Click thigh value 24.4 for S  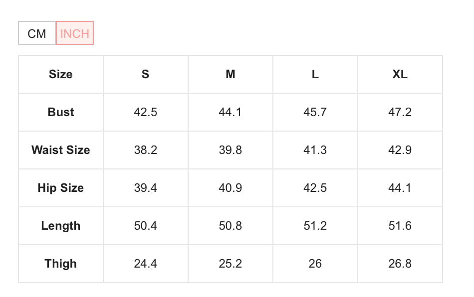(145, 264)
